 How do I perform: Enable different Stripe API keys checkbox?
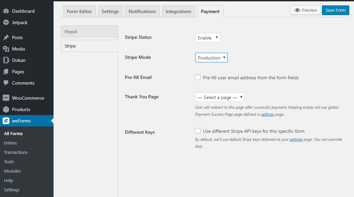pyautogui.click(x=198, y=131)
